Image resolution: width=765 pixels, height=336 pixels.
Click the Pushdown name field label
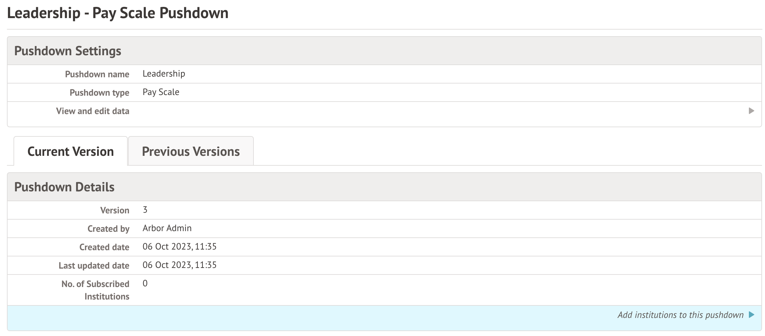[97, 74]
